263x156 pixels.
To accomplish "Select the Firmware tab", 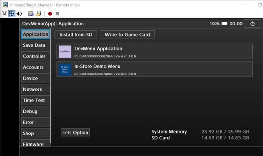I will point(36,143).
